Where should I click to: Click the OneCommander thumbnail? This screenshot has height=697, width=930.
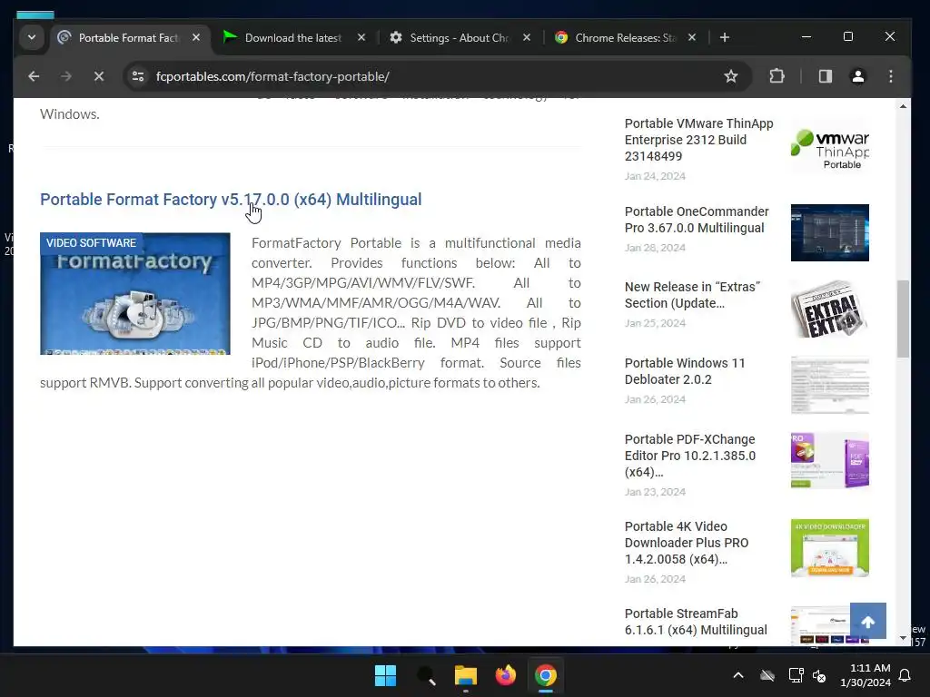pyautogui.click(x=830, y=233)
